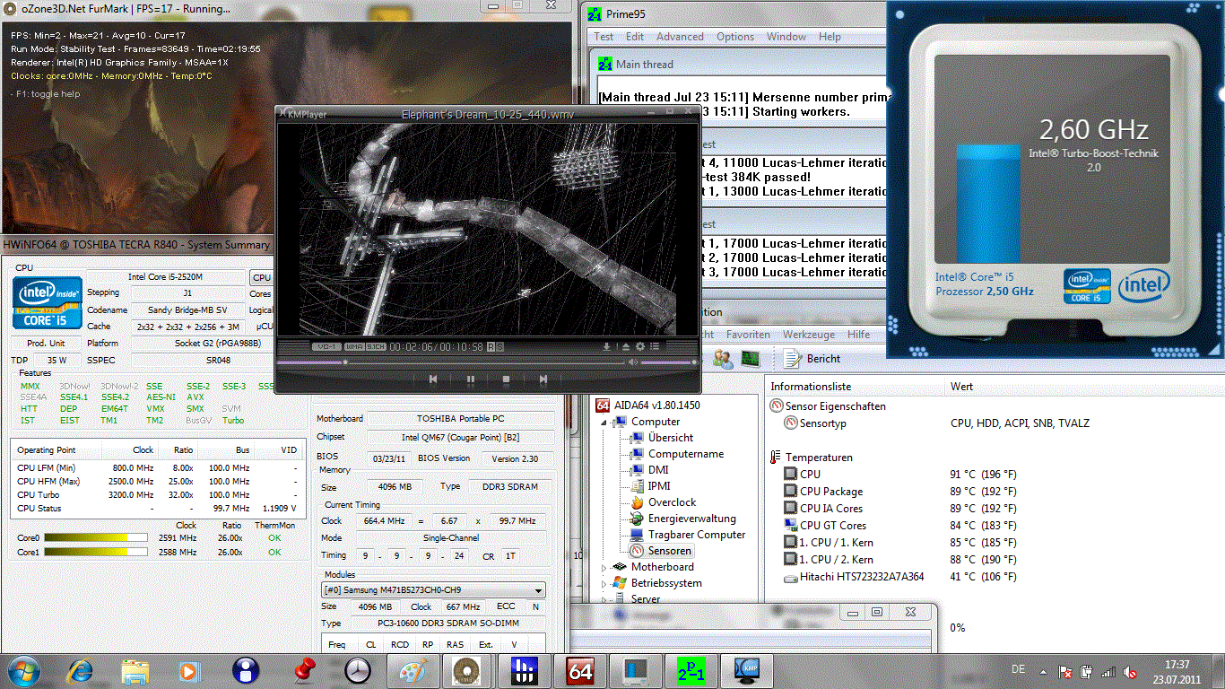The image size is (1225, 689).
Task: Open Prime95 Help menu
Action: [x=830, y=37]
